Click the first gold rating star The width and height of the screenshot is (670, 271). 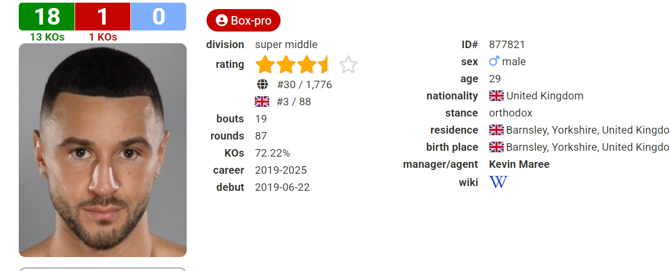coord(265,65)
